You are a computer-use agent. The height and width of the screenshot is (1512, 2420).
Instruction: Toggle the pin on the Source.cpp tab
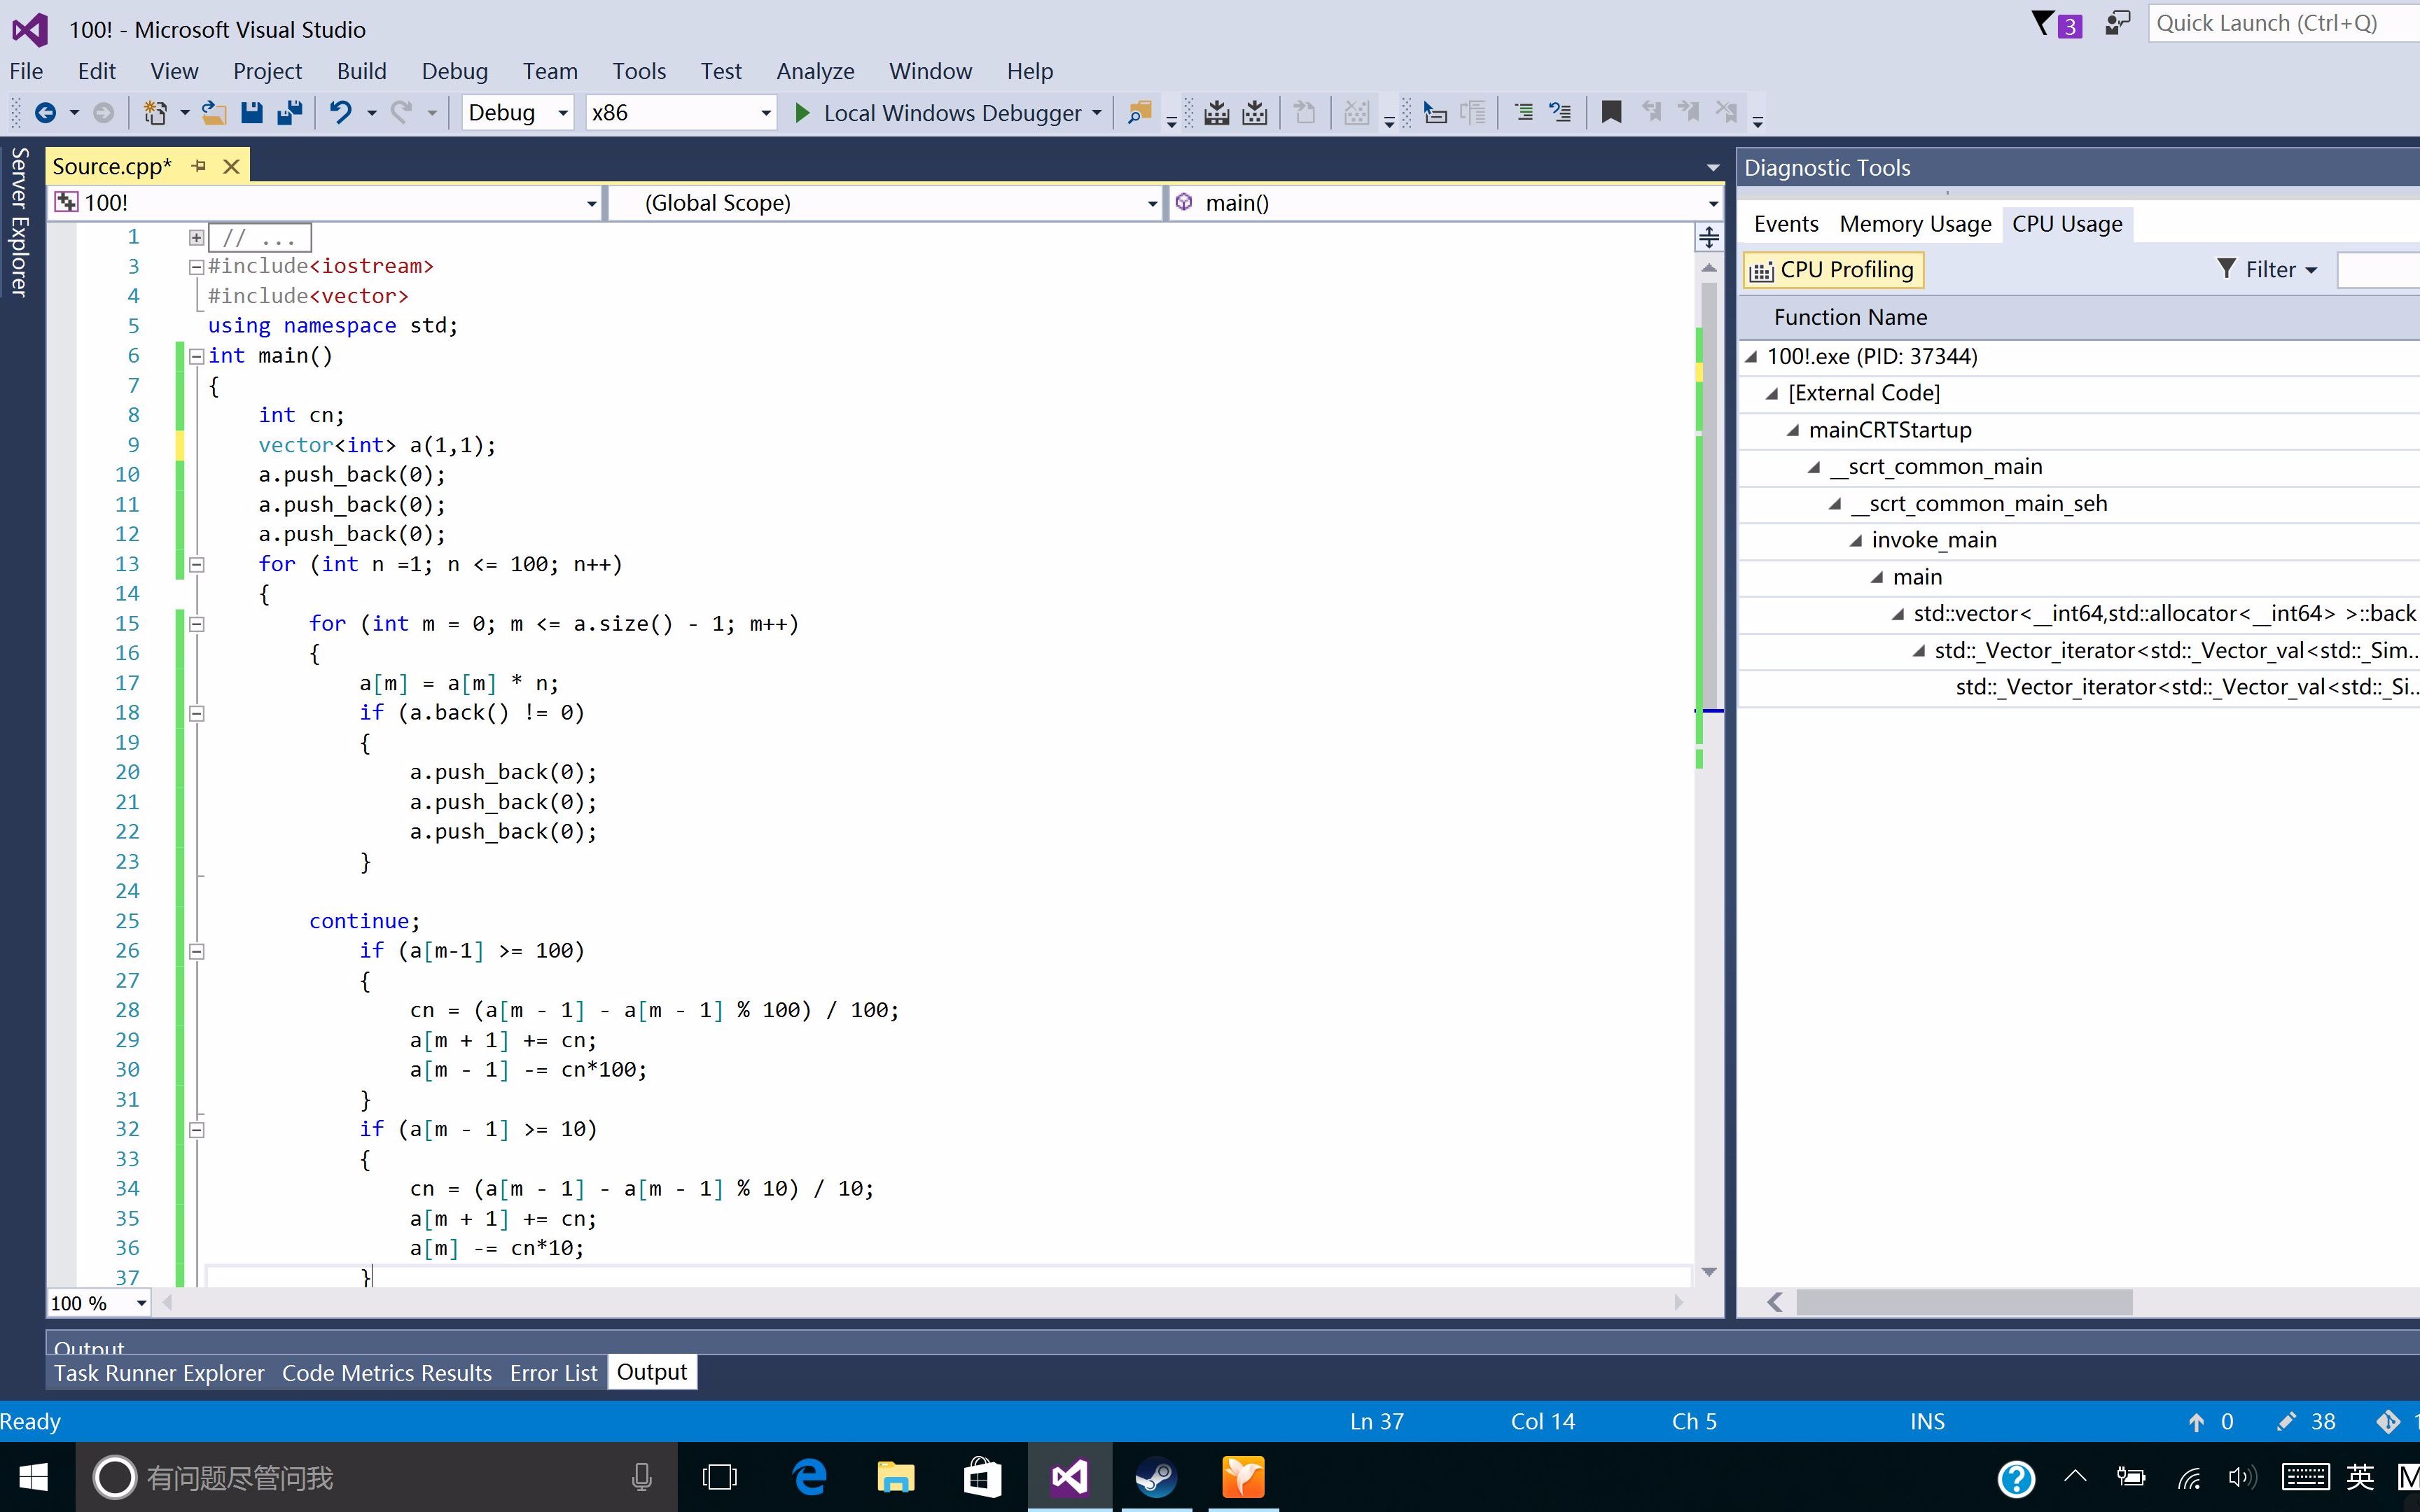(x=199, y=166)
